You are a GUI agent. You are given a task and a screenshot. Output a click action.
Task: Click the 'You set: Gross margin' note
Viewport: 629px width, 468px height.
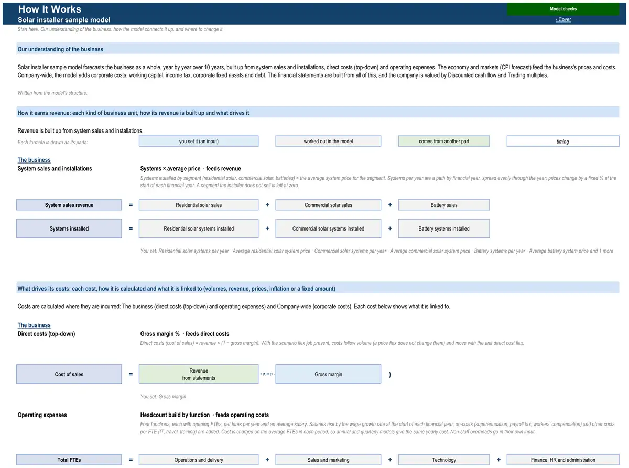point(163,397)
